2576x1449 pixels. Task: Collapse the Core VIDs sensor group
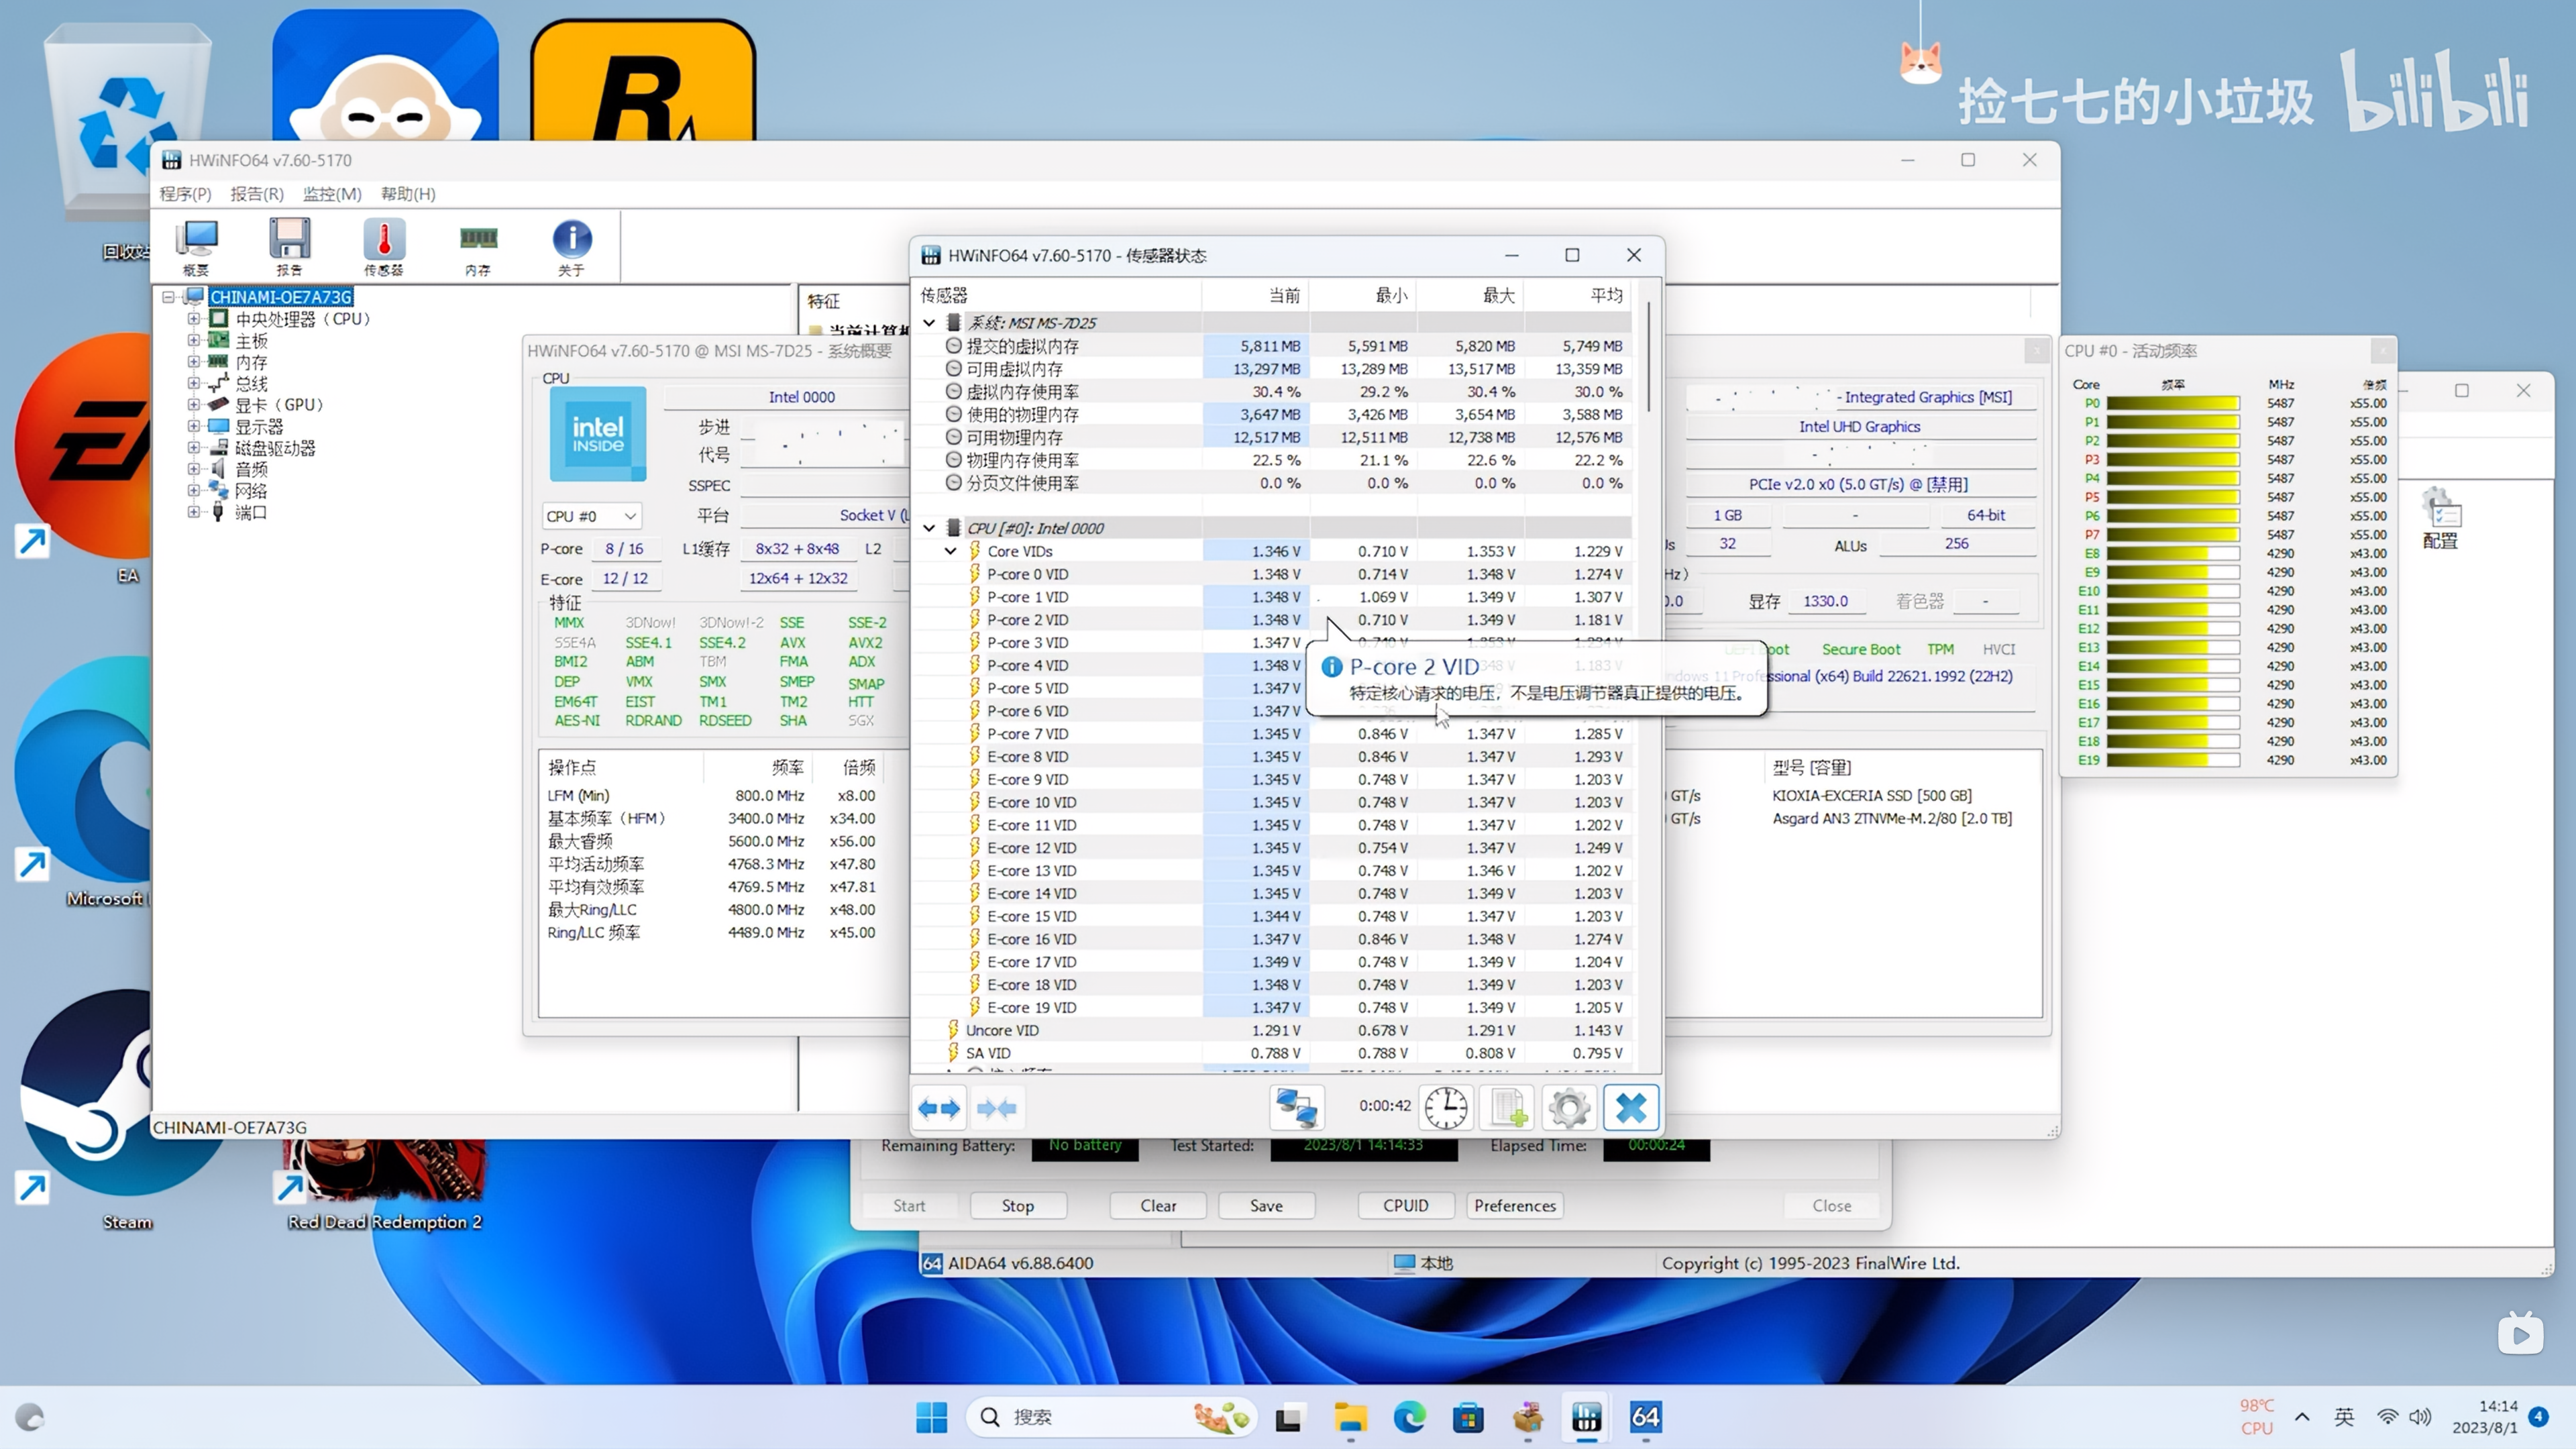click(950, 551)
